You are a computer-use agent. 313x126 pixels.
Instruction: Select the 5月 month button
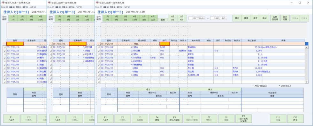pyautogui.click(x=144, y=16)
